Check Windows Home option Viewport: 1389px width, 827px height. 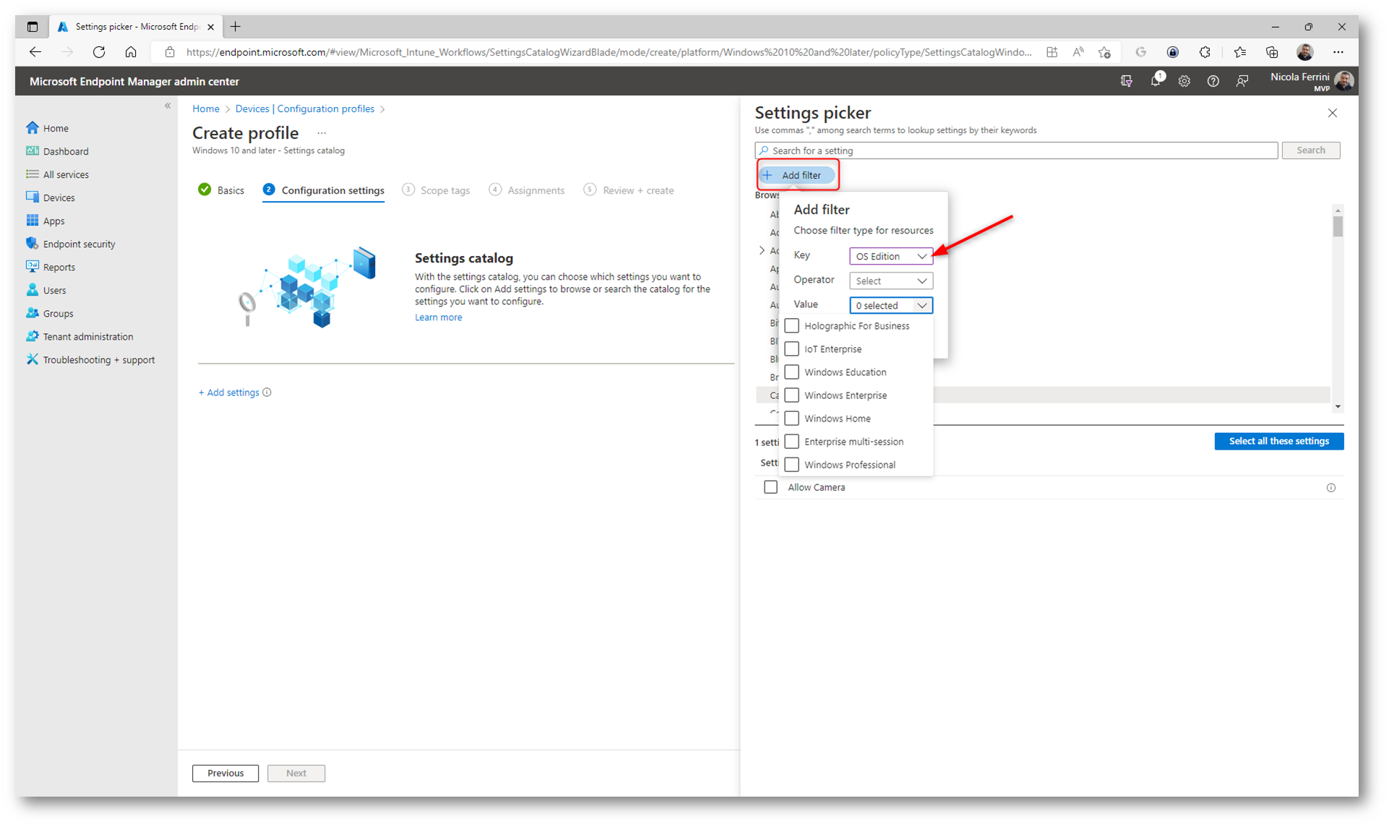792,419
